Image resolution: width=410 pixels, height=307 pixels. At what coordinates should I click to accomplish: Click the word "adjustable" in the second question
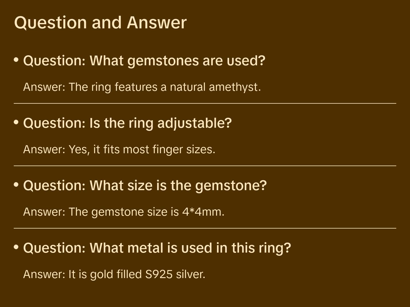194,123
